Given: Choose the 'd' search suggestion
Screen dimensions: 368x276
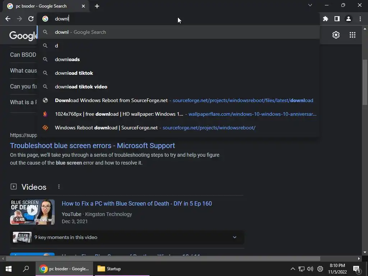Looking at the screenshot, I should pos(178,46).
